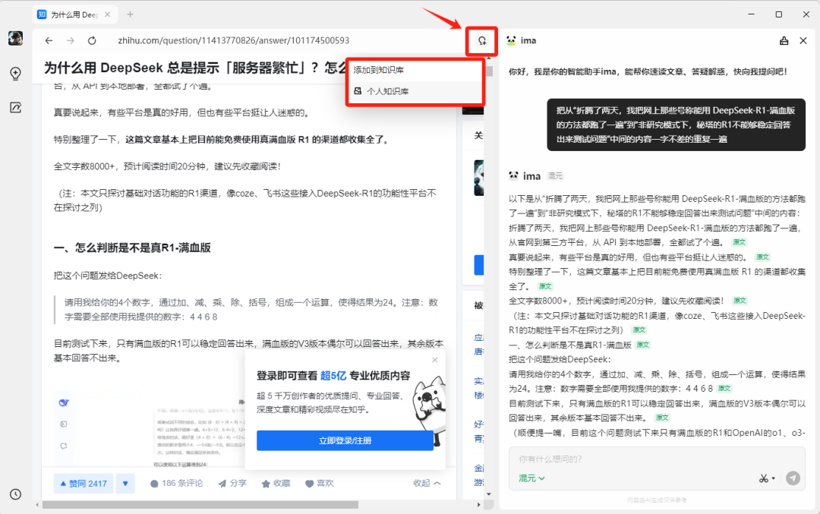Open a new browser tab

tap(131, 14)
